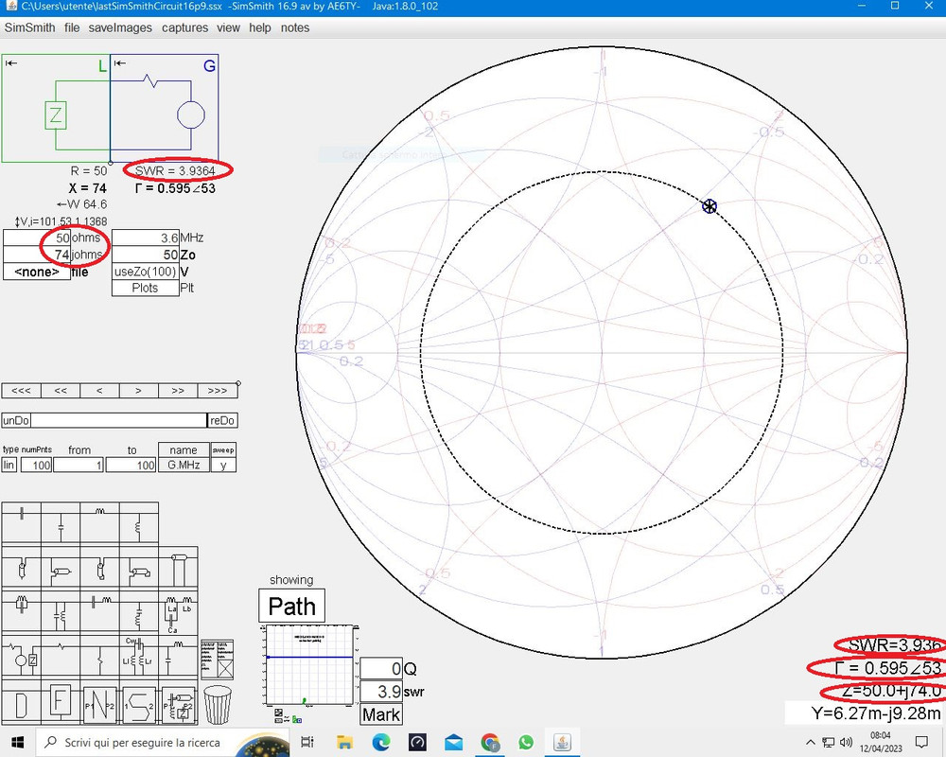The height and width of the screenshot is (757, 946).
Task: Edit the 3.6 MHz frequency field
Action: 146,238
